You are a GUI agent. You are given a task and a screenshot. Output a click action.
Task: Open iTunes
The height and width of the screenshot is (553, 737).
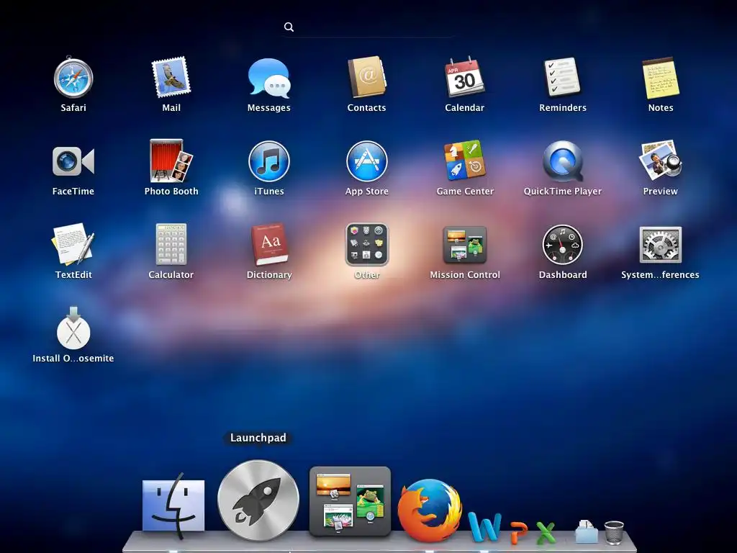269,161
